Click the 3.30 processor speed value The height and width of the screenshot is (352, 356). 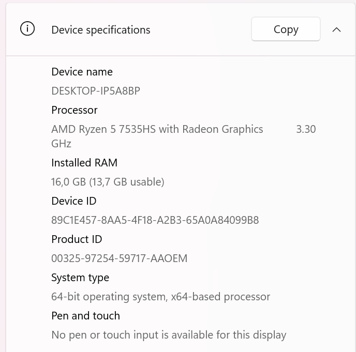tap(306, 129)
